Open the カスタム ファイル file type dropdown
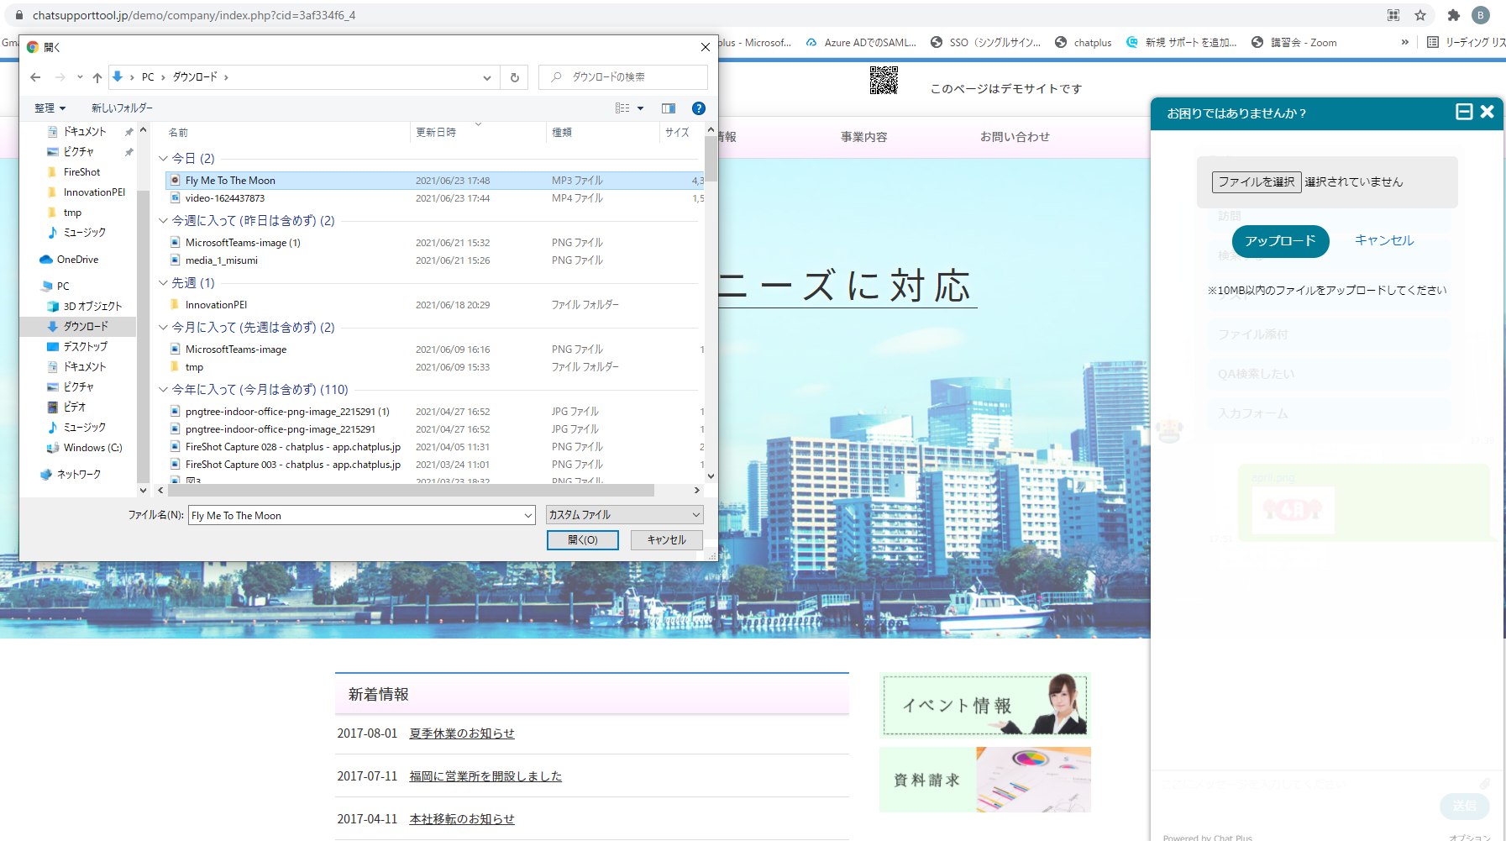 pyautogui.click(x=624, y=515)
